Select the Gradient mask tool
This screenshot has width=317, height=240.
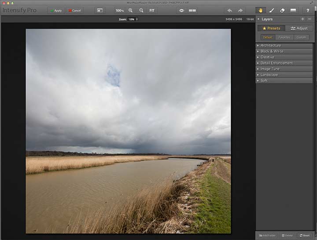pos(293,11)
